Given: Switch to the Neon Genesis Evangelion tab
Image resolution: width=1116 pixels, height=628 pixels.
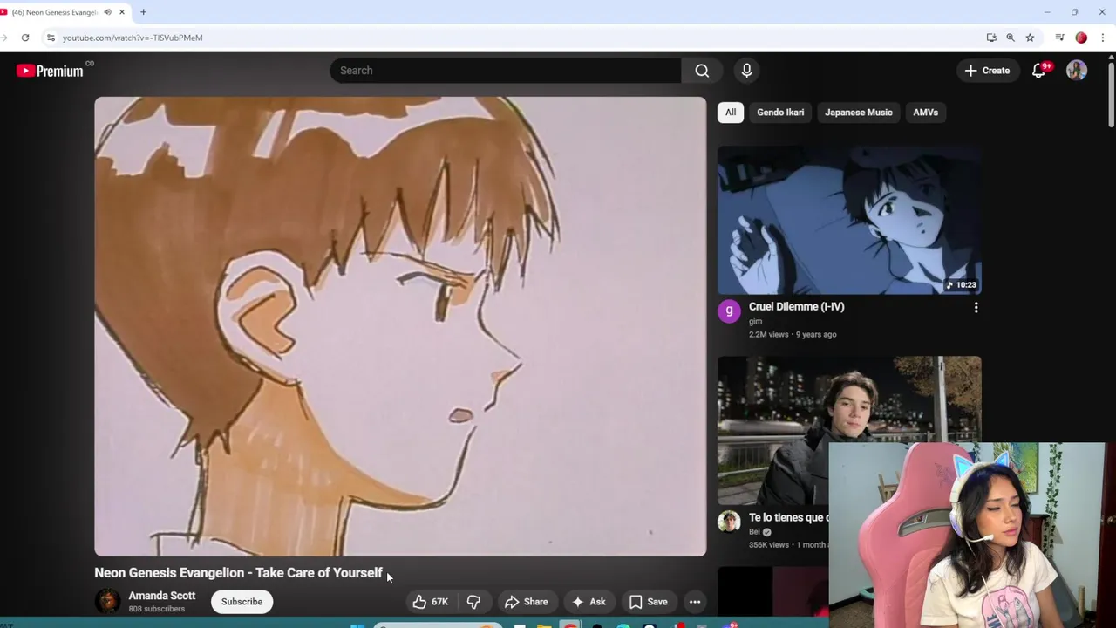Looking at the screenshot, I should (54, 12).
